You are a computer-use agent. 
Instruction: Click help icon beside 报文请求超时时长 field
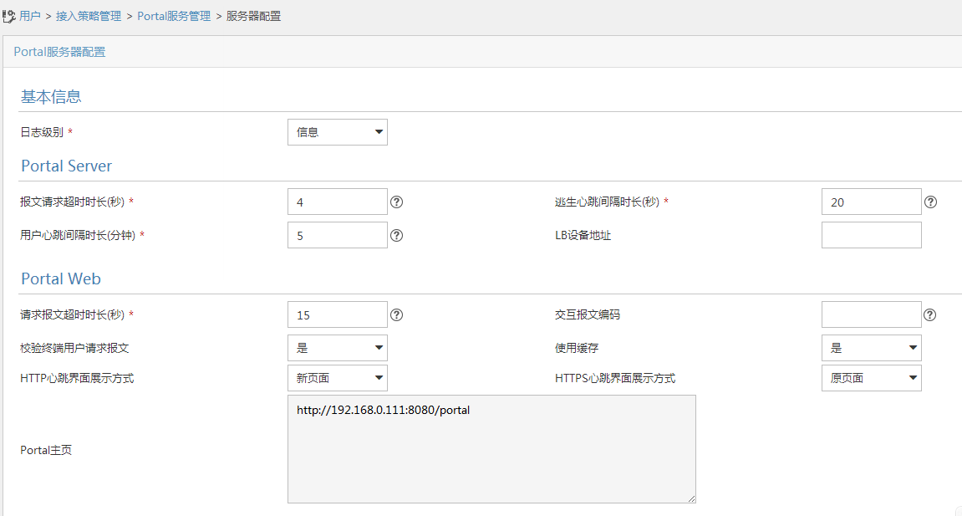397,202
